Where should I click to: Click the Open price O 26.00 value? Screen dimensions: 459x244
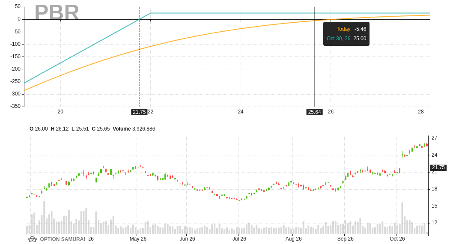[39, 129]
